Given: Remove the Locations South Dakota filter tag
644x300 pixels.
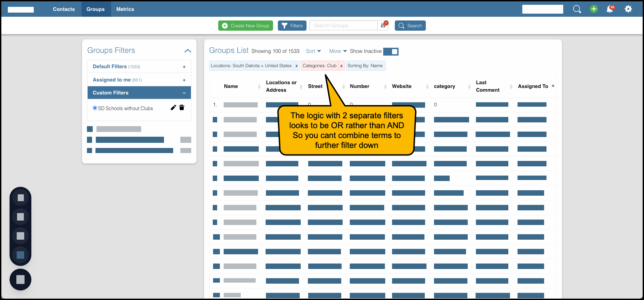Looking at the screenshot, I should (297, 66).
